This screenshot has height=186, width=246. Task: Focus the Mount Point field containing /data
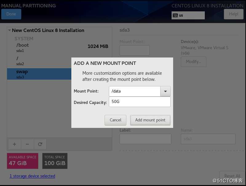[135, 91]
